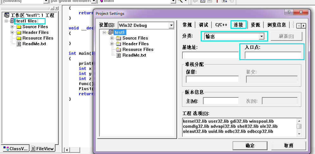Select the test1 files project node

point(27,21)
